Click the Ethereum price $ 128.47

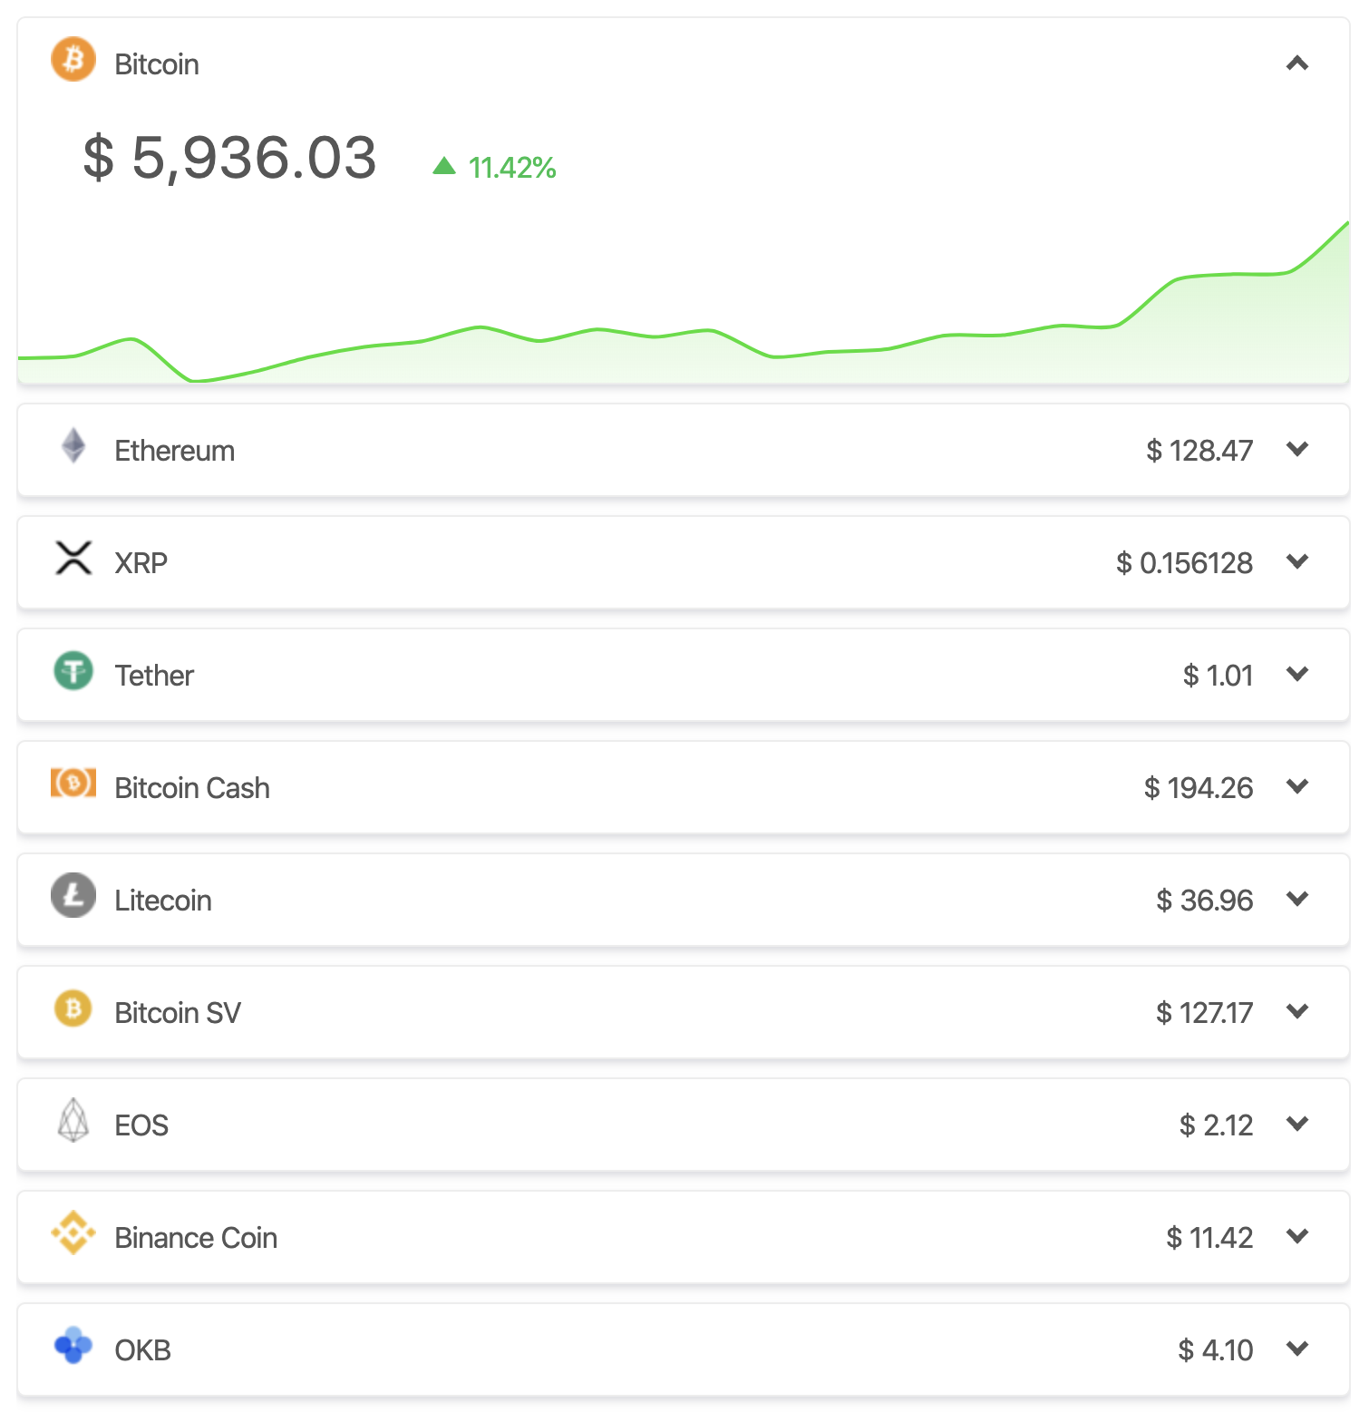pos(1199,451)
